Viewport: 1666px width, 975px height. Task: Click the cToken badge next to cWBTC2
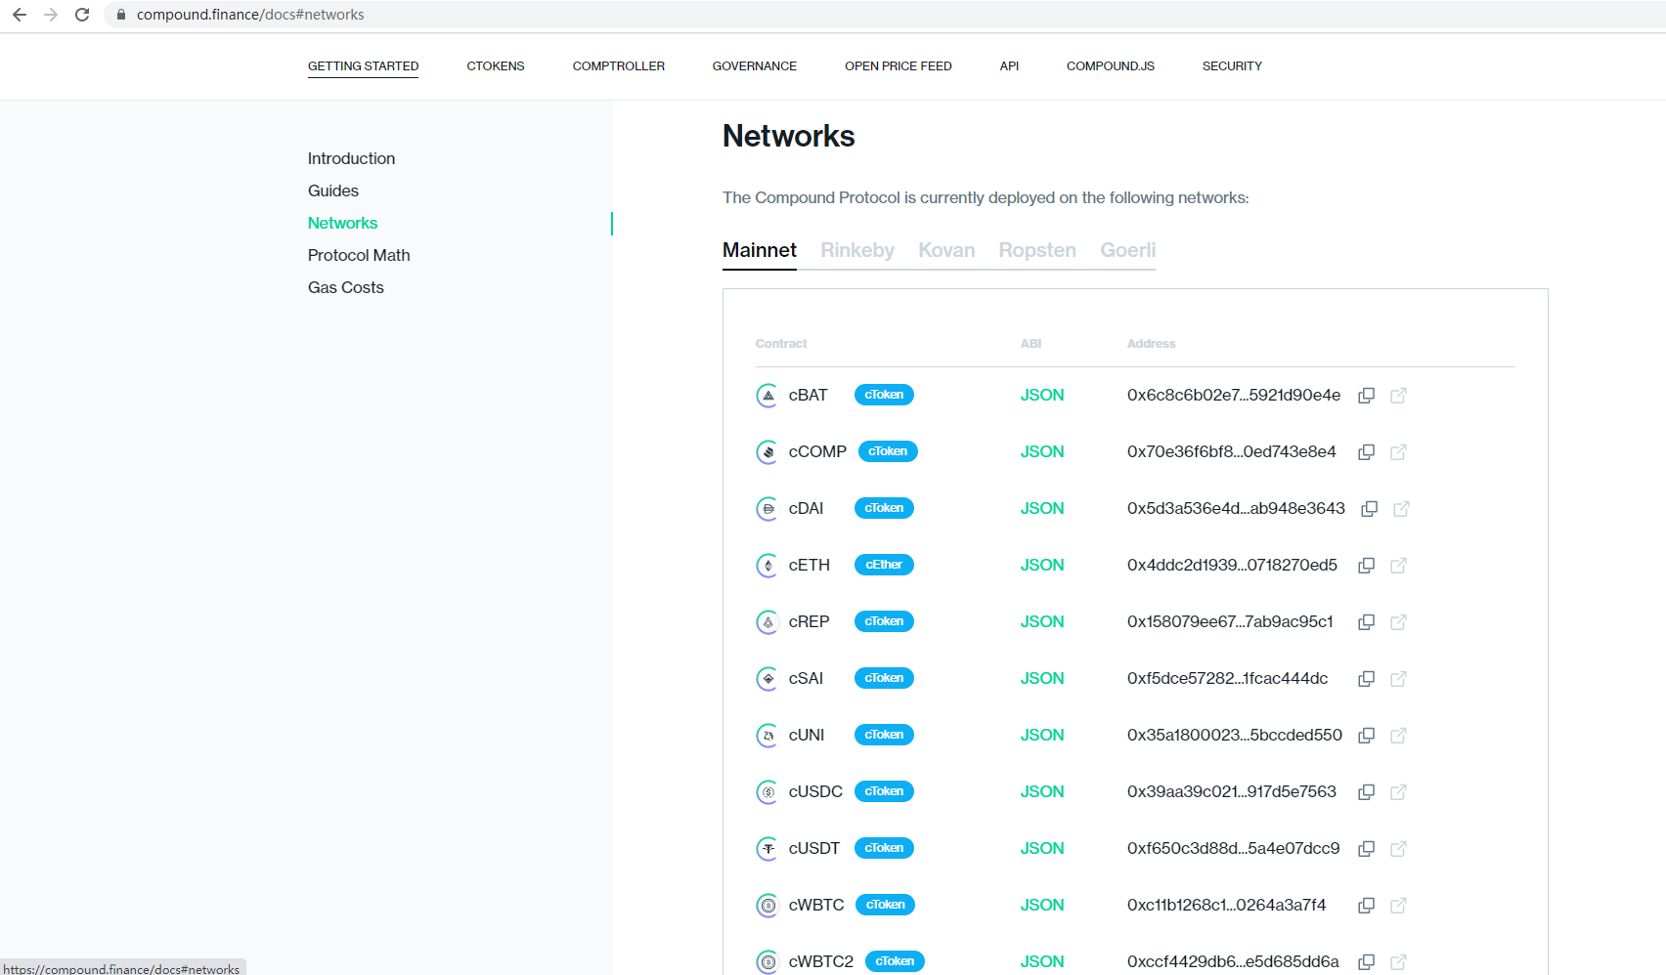pos(895,961)
